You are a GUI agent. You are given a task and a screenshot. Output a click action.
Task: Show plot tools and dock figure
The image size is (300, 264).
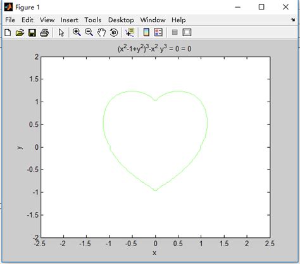(x=187, y=32)
